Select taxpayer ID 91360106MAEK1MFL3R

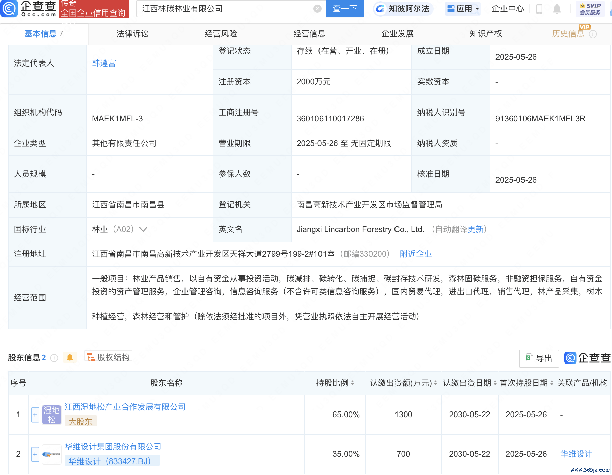[540, 119]
